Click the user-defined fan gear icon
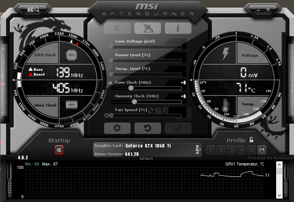This screenshot has height=202, width=294. point(106,115)
